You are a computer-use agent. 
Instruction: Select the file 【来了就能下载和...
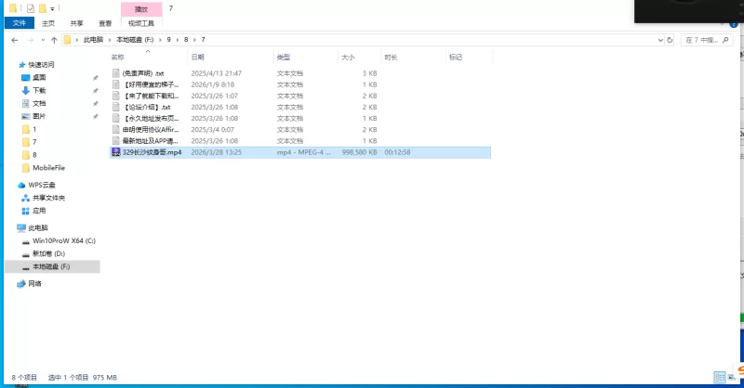point(151,96)
